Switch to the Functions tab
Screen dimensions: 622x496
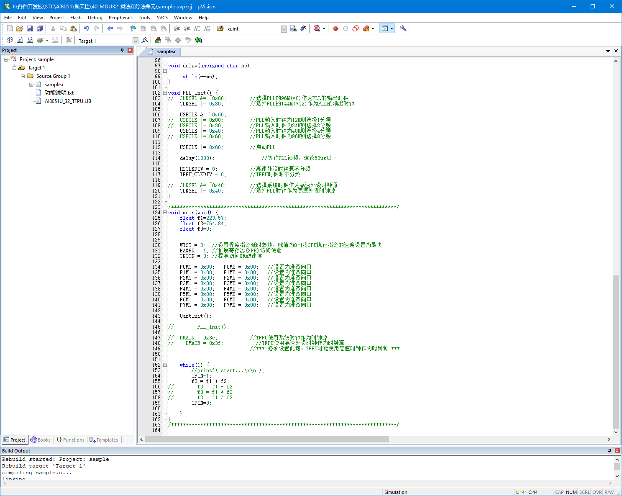coord(71,440)
